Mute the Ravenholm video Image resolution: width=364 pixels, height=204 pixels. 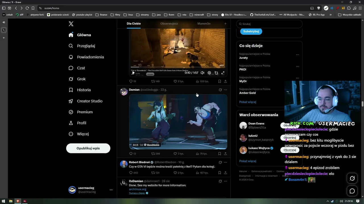(x=202, y=73)
